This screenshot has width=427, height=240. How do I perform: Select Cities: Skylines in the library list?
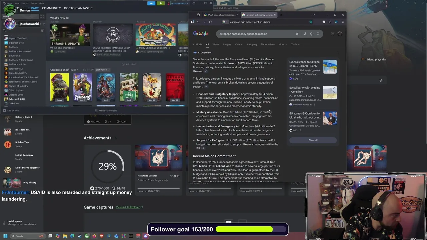point(16,90)
